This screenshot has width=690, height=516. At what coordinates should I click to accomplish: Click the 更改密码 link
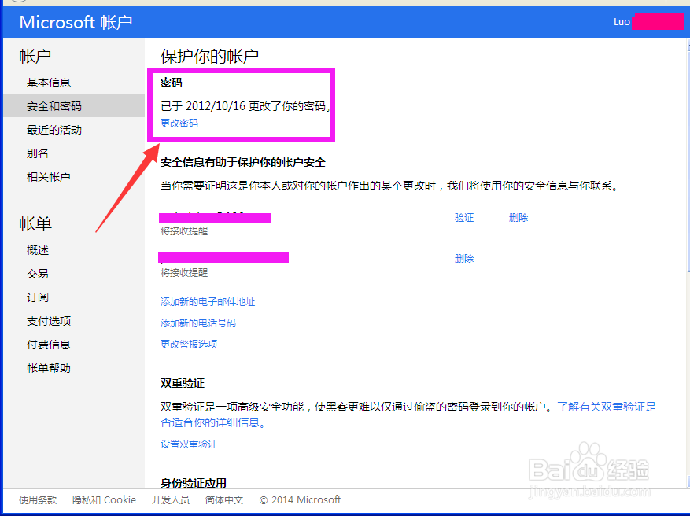click(179, 123)
